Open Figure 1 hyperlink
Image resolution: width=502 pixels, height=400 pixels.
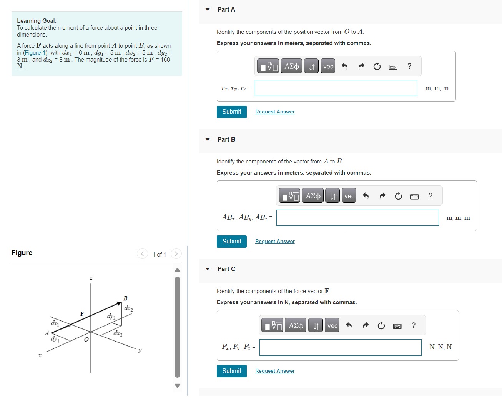pyautogui.click(x=35, y=52)
